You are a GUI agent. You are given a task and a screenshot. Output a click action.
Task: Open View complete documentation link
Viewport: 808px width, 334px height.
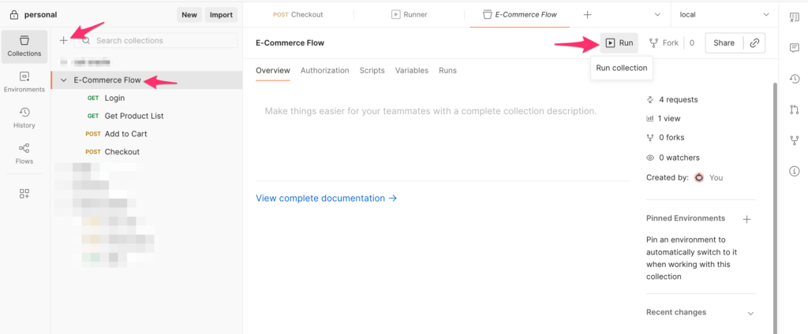click(x=326, y=199)
